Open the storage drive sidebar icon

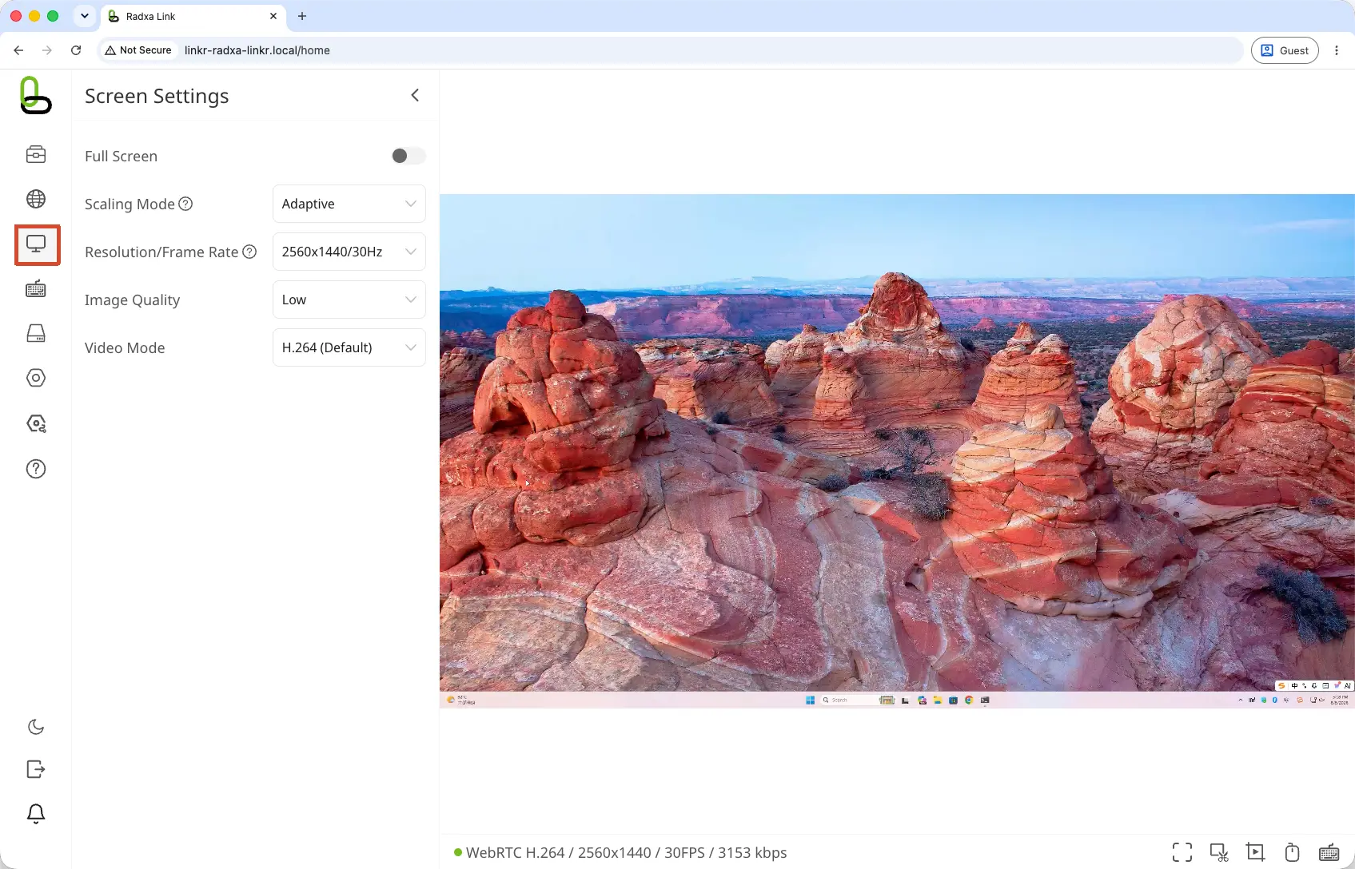coord(36,333)
